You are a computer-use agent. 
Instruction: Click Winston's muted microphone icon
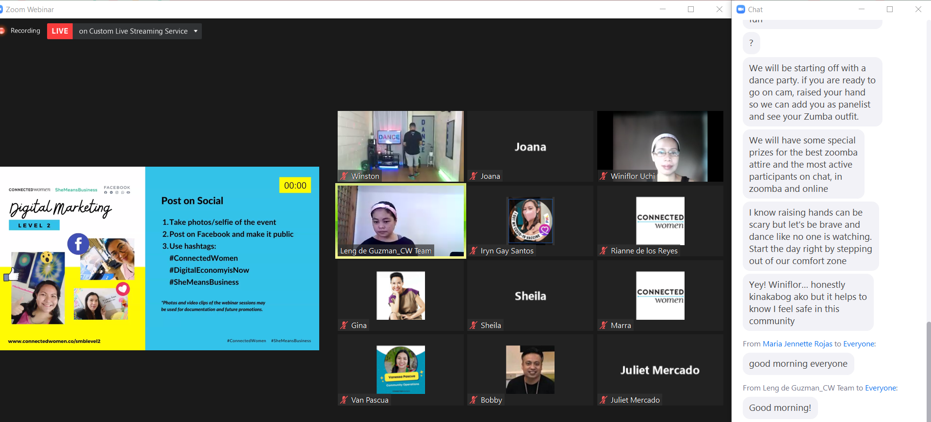(344, 176)
